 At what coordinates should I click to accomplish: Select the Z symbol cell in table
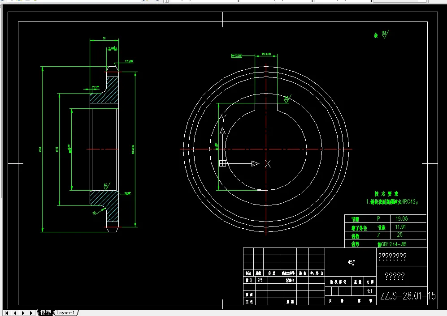(378, 235)
